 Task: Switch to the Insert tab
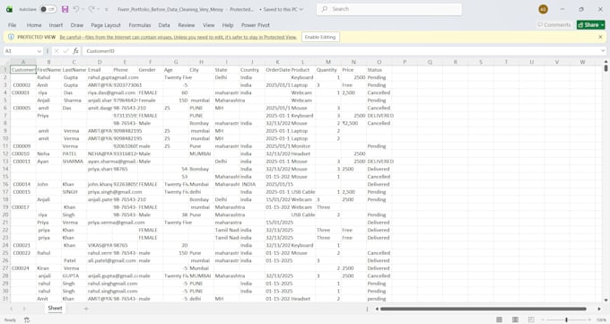point(56,25)
